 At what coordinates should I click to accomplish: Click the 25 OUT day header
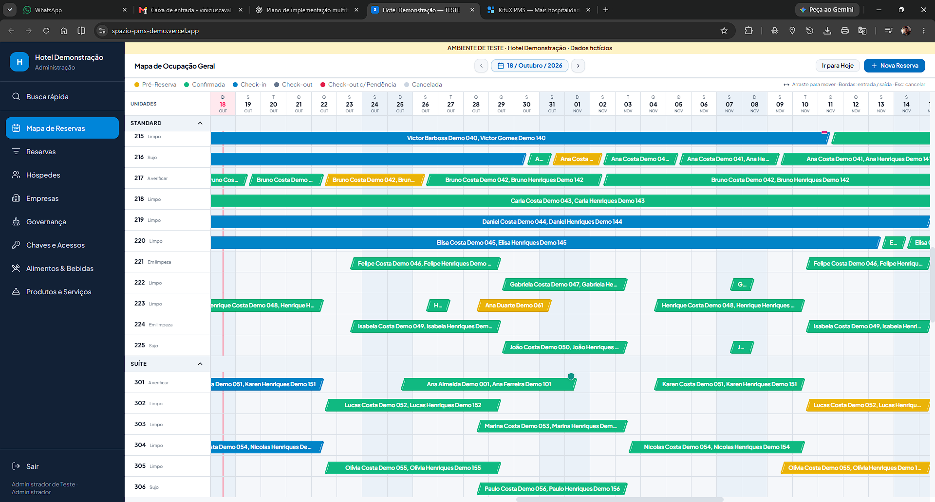point(400,104)
